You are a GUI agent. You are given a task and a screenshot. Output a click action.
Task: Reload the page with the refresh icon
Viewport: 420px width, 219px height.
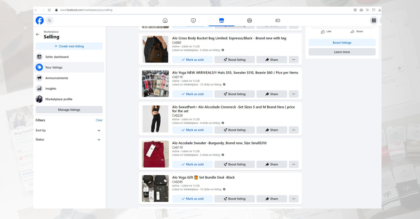49,10
